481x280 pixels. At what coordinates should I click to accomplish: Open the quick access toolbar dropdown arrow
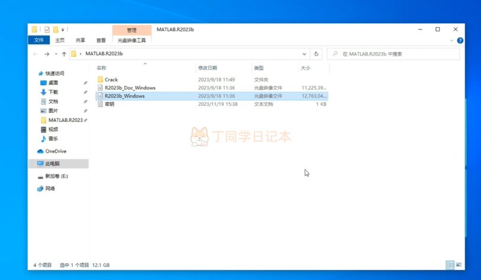pos(63,30)
